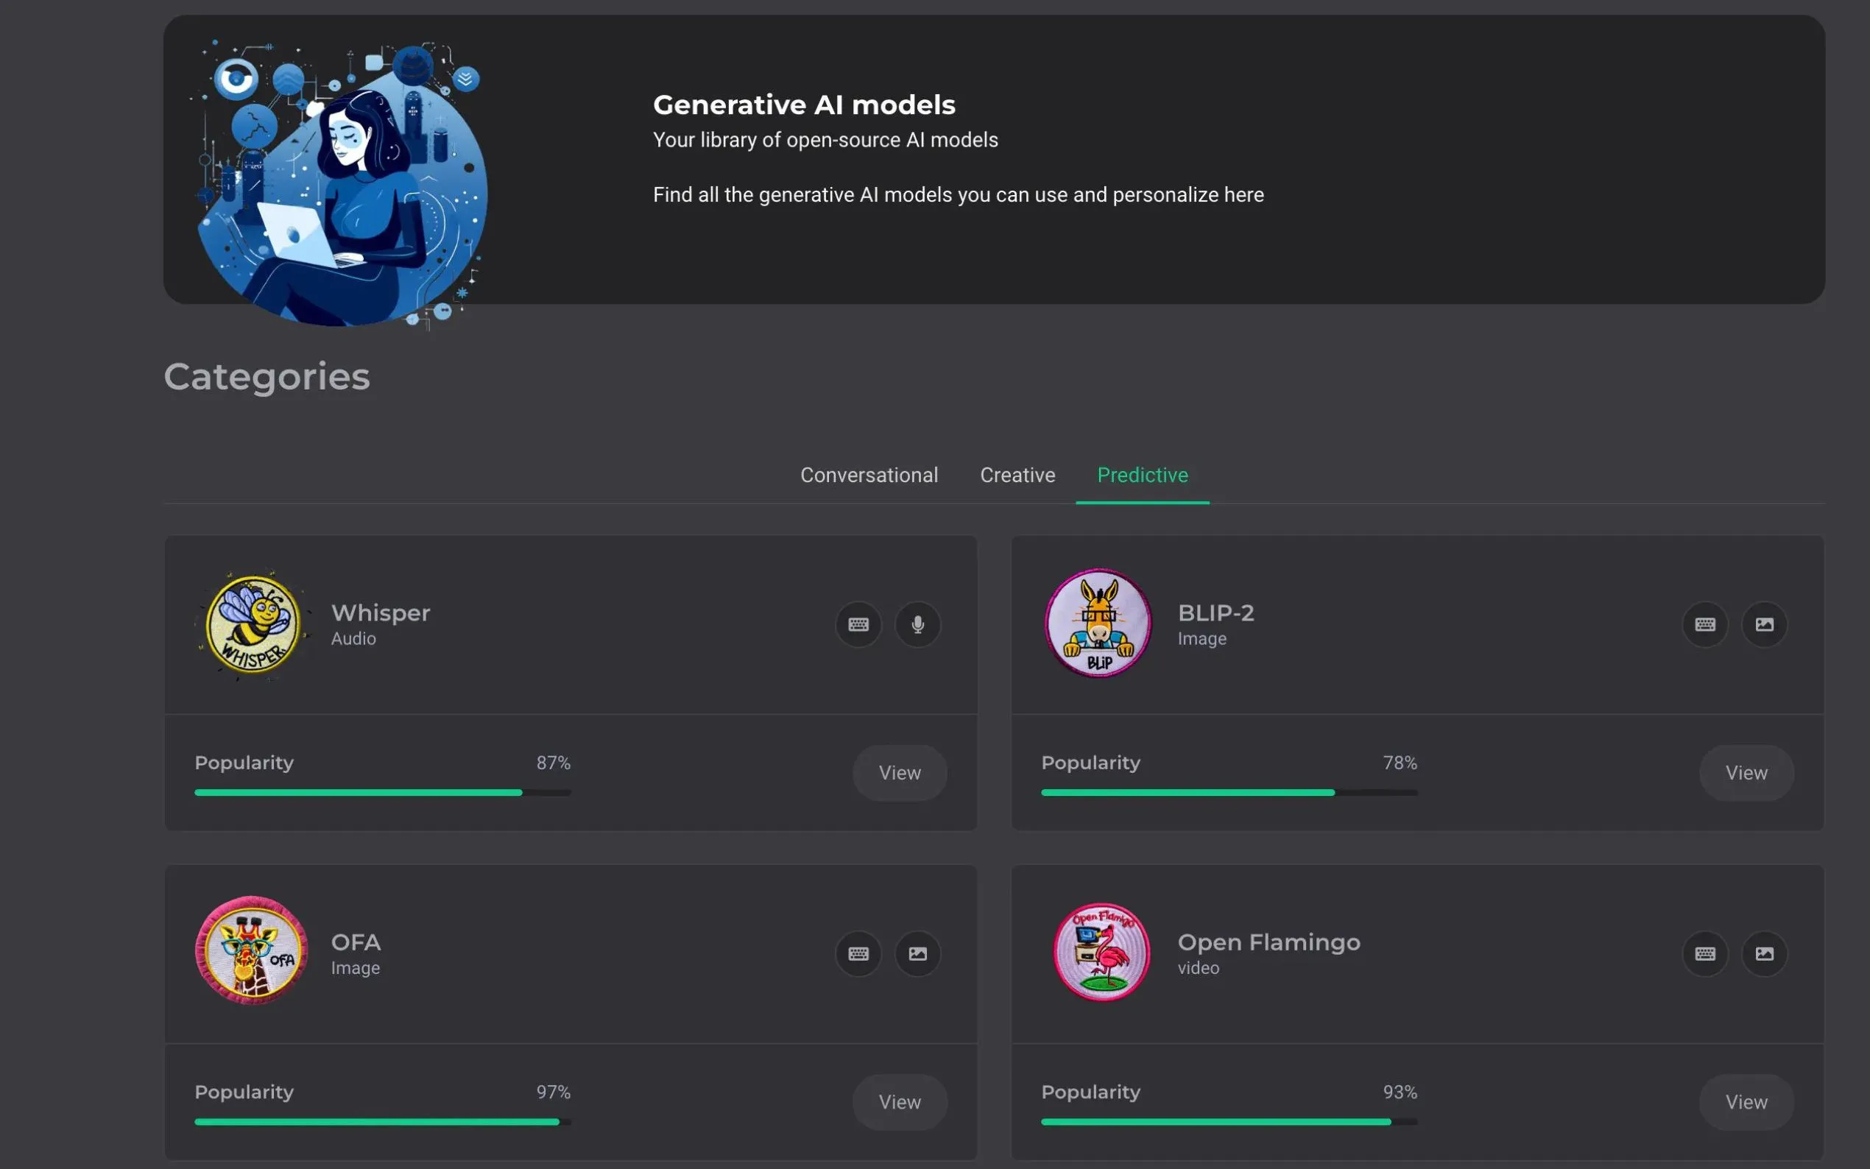Screen dimensions: 1870x1169
Task: Click the Open Flamingo badge logo
Action: [1101, 952]
